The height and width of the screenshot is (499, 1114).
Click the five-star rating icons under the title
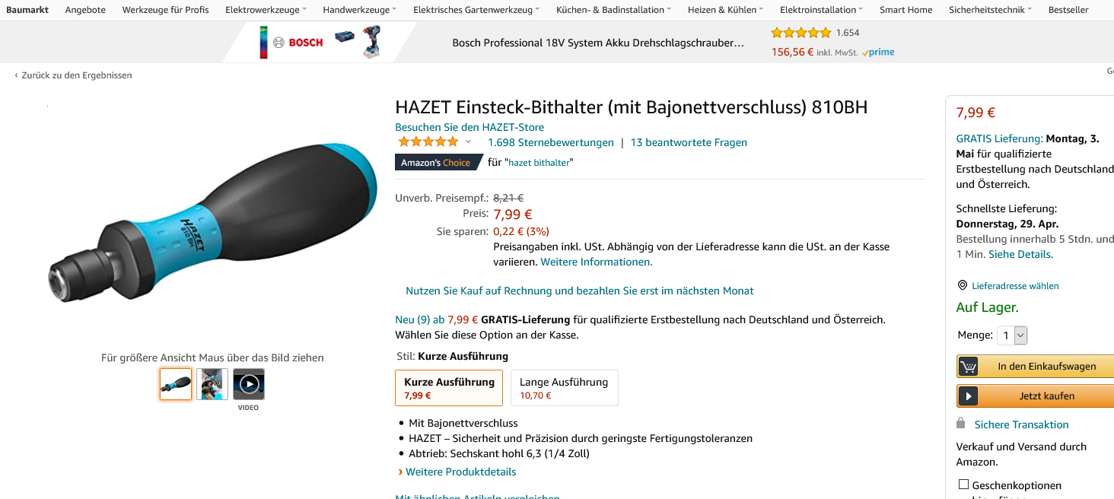[428, 142]
